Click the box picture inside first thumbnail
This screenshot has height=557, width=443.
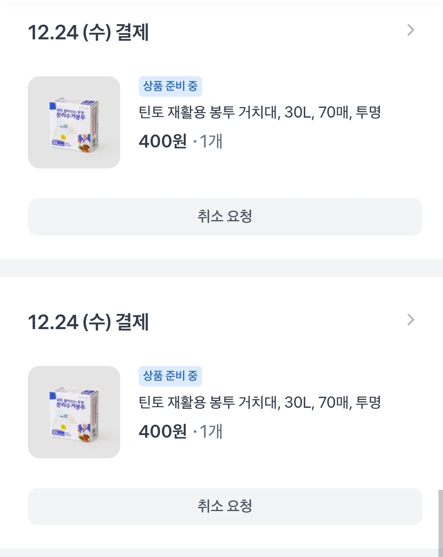[74, 124]
